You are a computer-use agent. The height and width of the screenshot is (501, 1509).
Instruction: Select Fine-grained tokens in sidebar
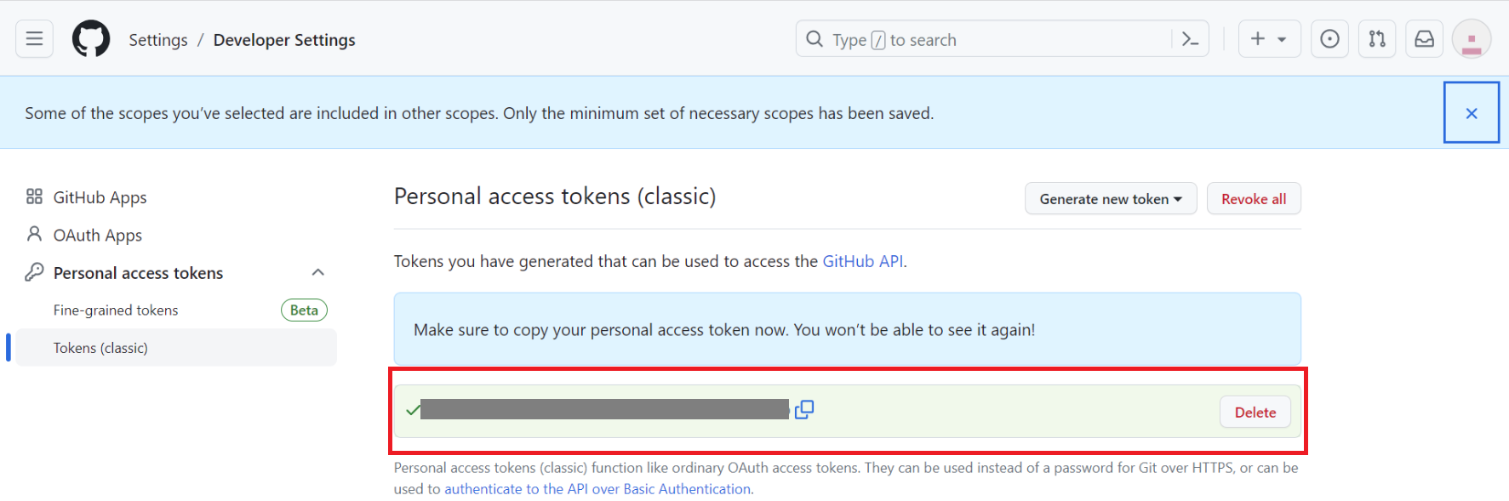[116, 310]
